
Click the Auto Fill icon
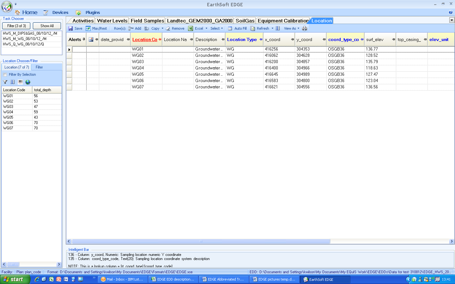230,28
